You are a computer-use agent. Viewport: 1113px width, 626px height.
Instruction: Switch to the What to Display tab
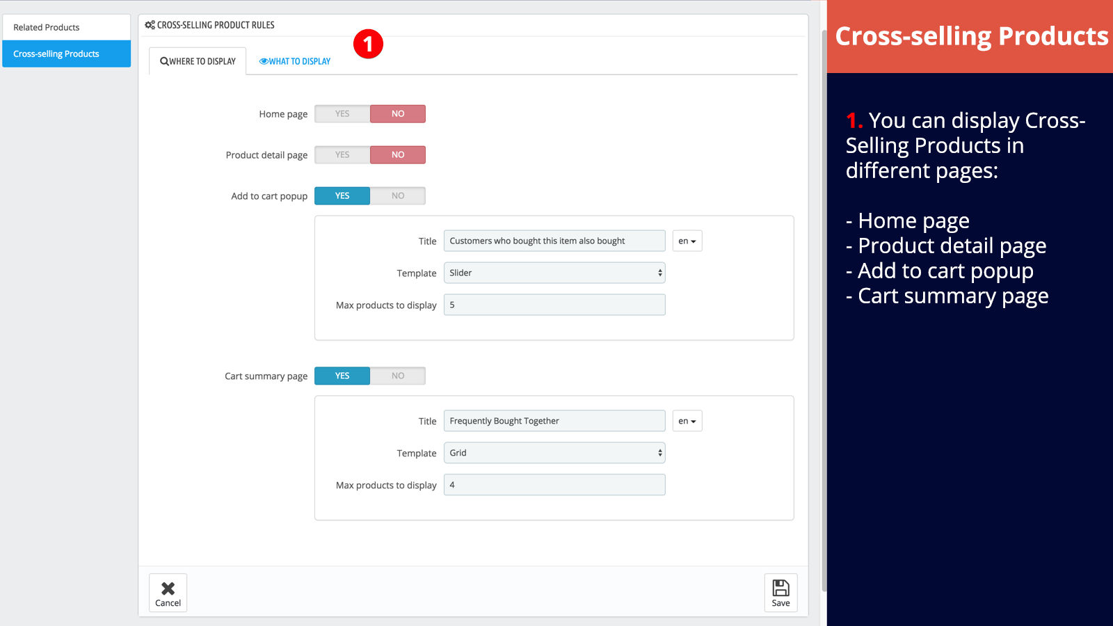click(295, 61)
